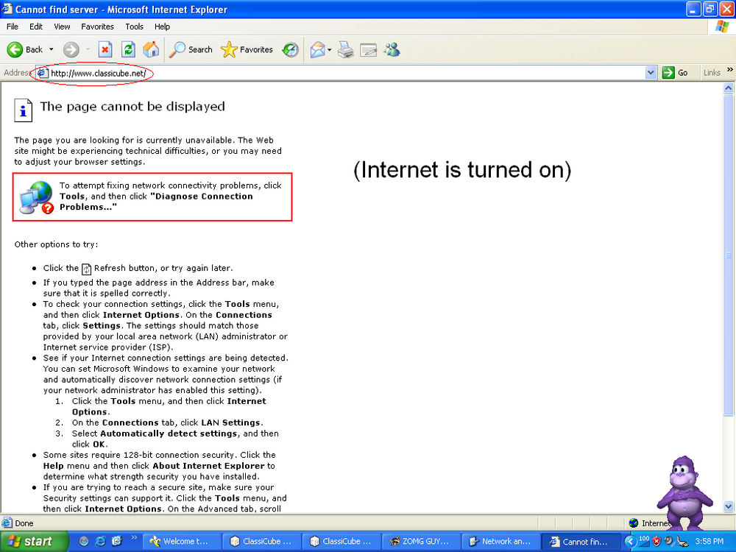Click the inline Refresh icon in the tips list

86,269
